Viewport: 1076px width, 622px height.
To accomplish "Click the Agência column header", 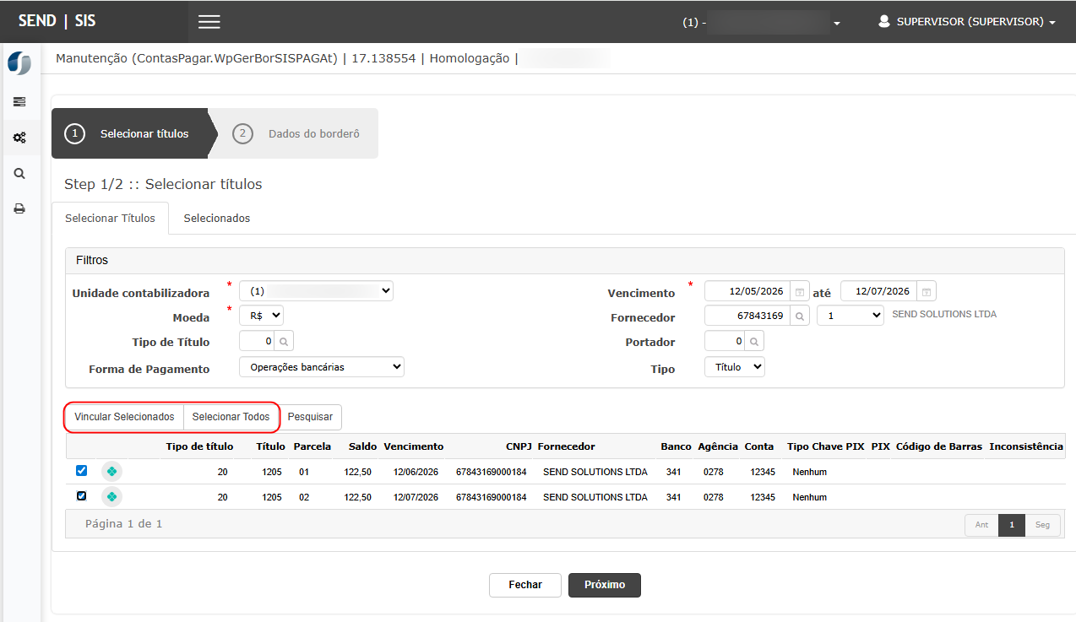I will click(718, 446).
